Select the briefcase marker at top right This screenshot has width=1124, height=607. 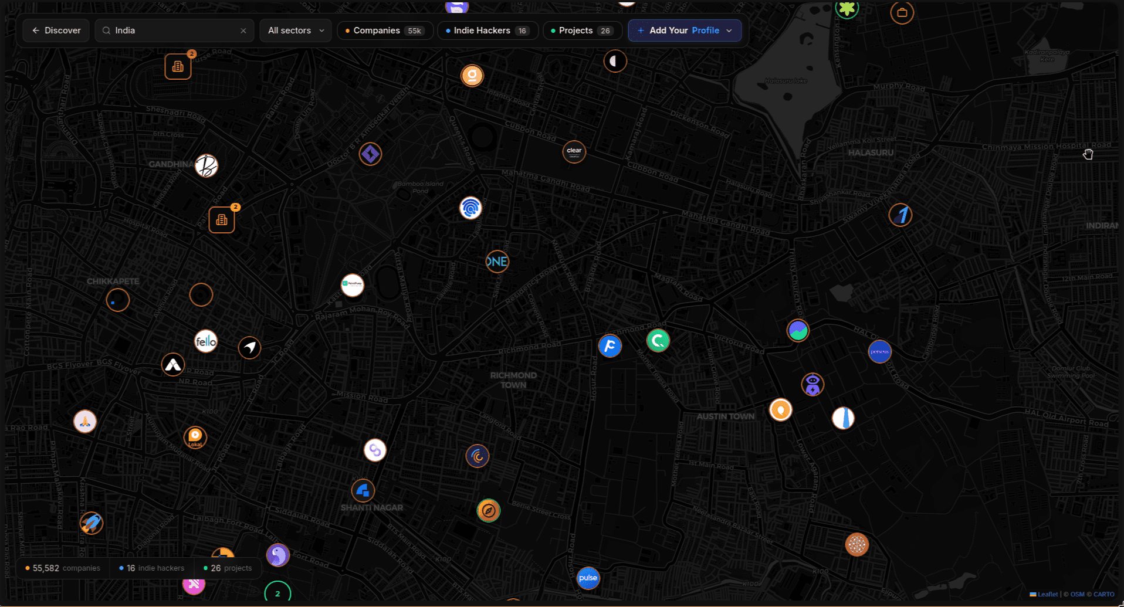coord(902,12)
